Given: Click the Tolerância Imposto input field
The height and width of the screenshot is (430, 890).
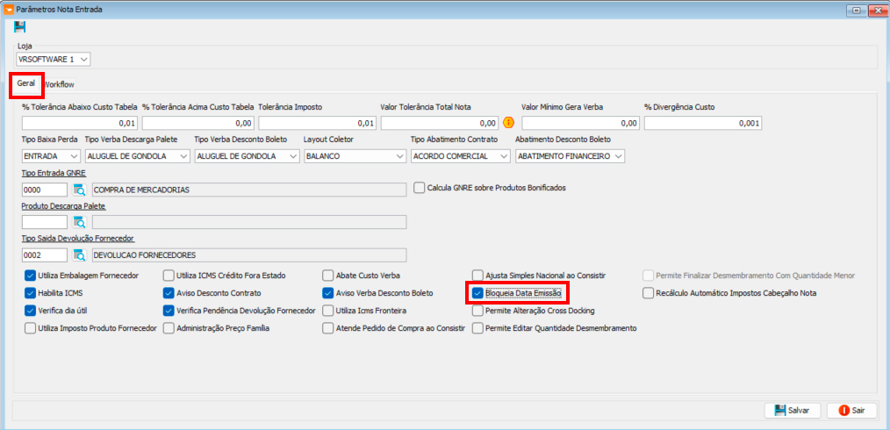Looking at the screenshot, I should click(317, 123).
